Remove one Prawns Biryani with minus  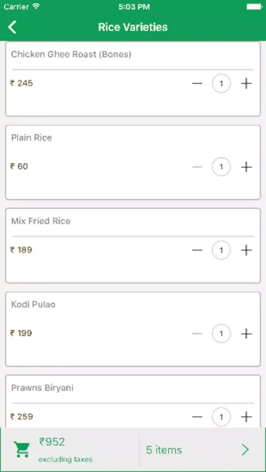197,417
